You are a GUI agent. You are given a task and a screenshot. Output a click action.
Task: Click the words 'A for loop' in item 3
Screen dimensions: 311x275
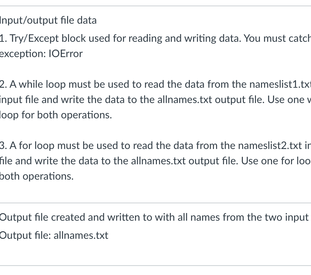pyautogui.click(x=32, y=146)
